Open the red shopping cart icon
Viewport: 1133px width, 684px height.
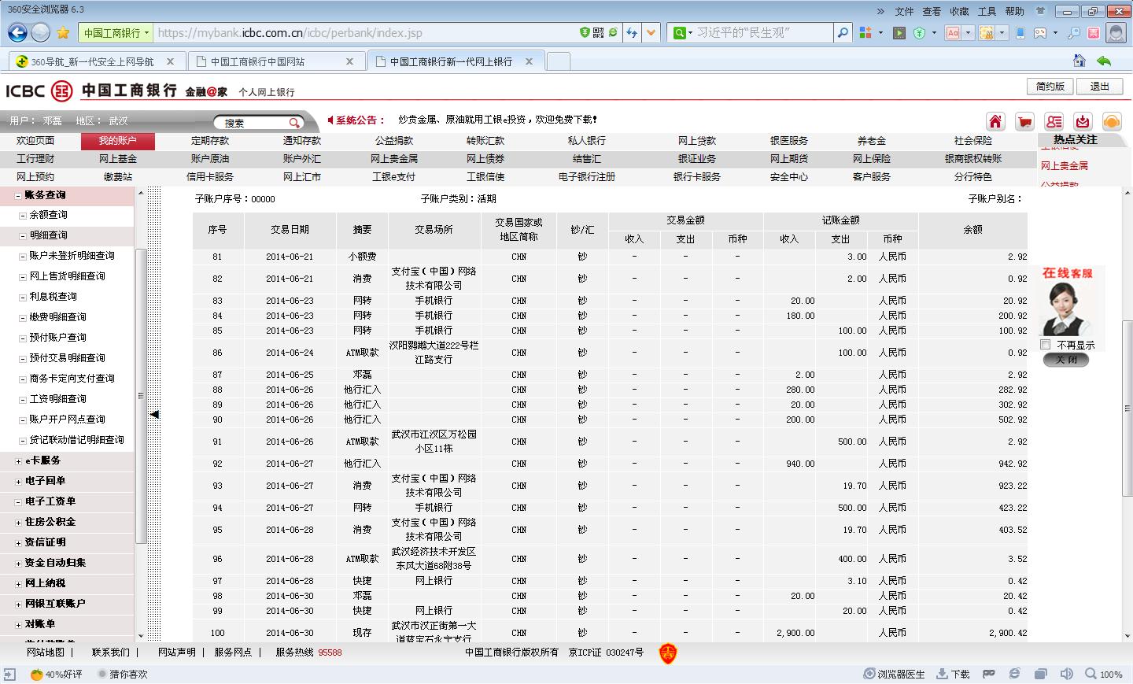click(x=1024, y=121)
